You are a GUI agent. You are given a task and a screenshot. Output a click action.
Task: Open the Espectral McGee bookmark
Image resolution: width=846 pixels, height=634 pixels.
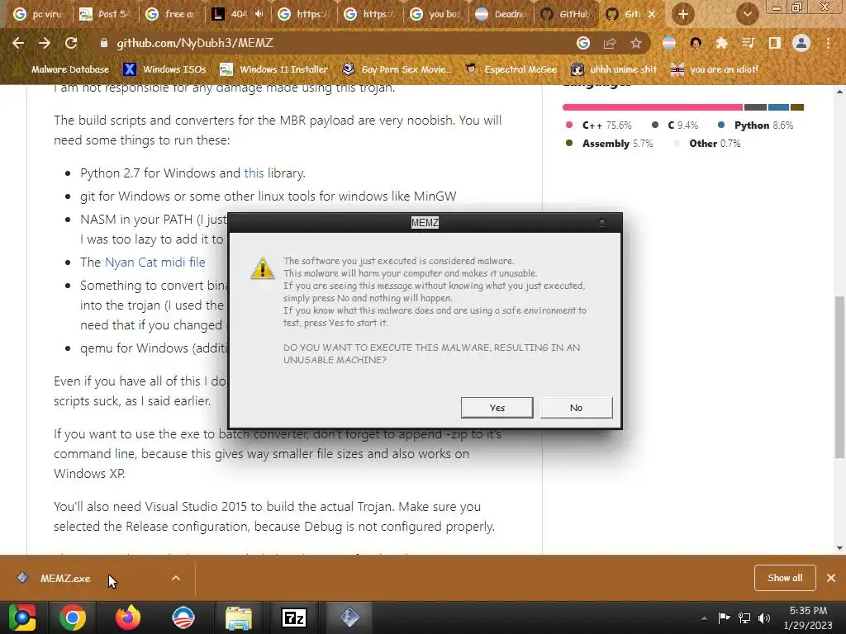[x=511, y=69]
